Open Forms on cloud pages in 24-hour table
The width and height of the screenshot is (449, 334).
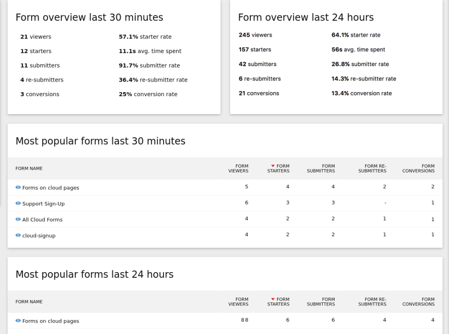(x=50, y=321)
